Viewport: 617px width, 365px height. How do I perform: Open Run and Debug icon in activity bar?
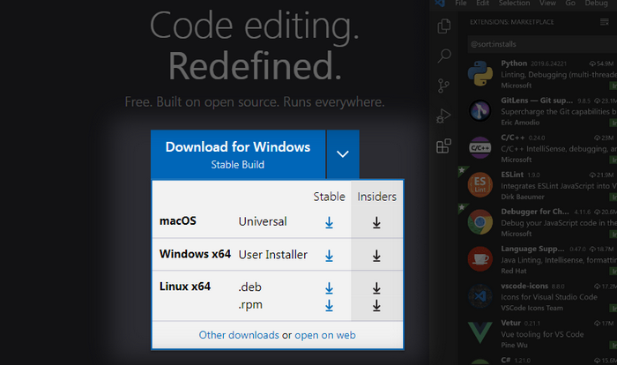444,115
